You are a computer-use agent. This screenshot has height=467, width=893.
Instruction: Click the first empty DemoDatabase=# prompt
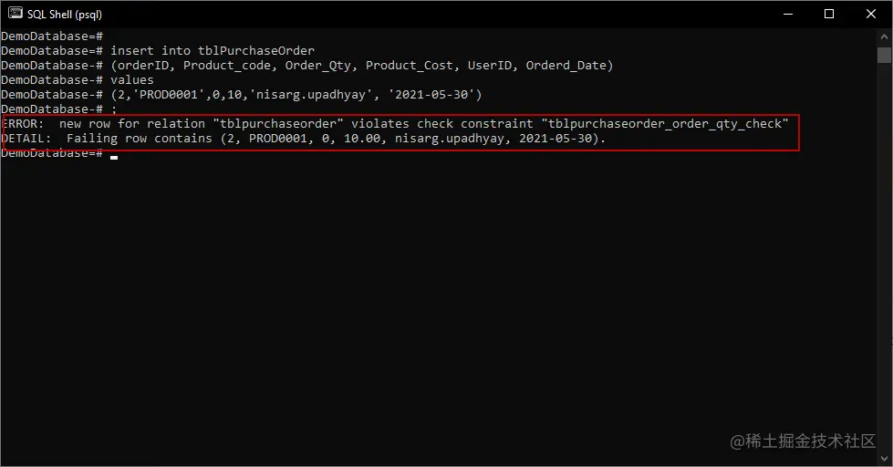(52, 36)
